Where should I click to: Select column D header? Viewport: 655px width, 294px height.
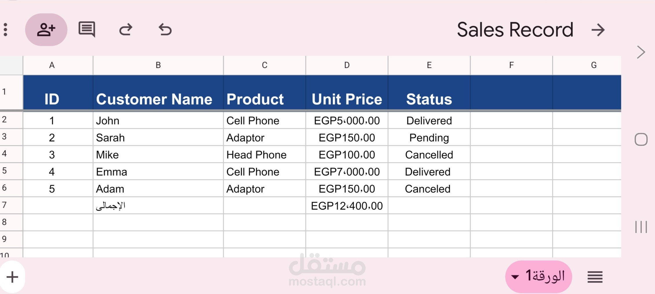(x=347, y=65)
